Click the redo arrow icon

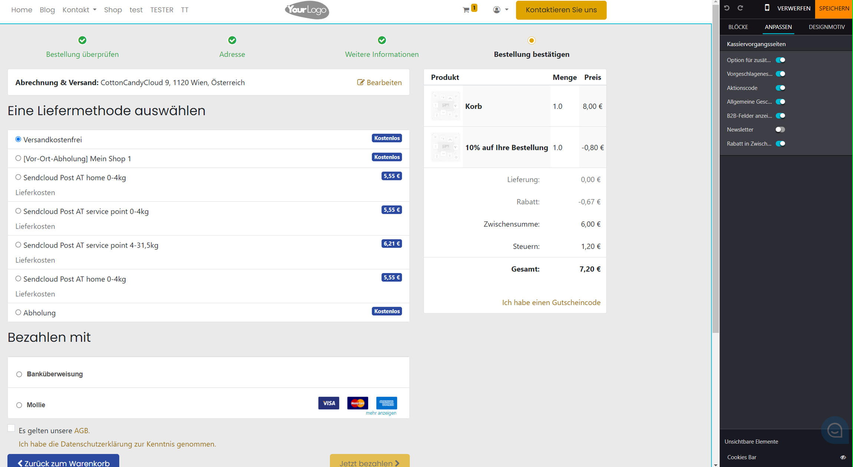point(740,8)
